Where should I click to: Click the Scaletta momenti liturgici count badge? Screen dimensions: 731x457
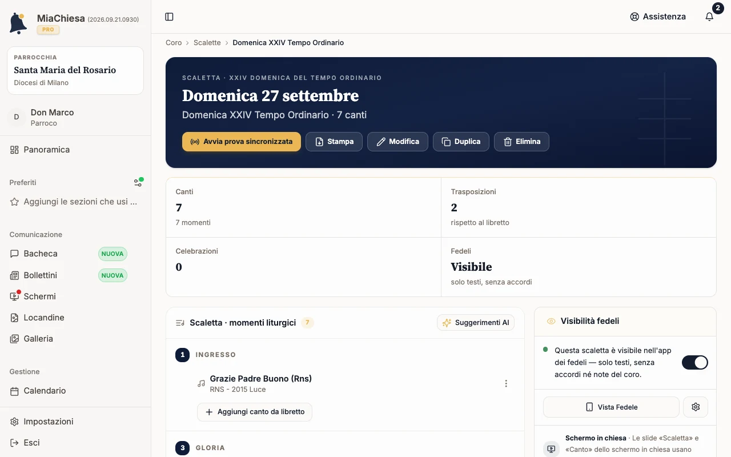pos(307,323)
